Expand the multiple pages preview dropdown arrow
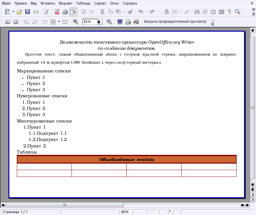Image resolution: width=256 pixels, height=215 pixels. [x=59, y=22]
